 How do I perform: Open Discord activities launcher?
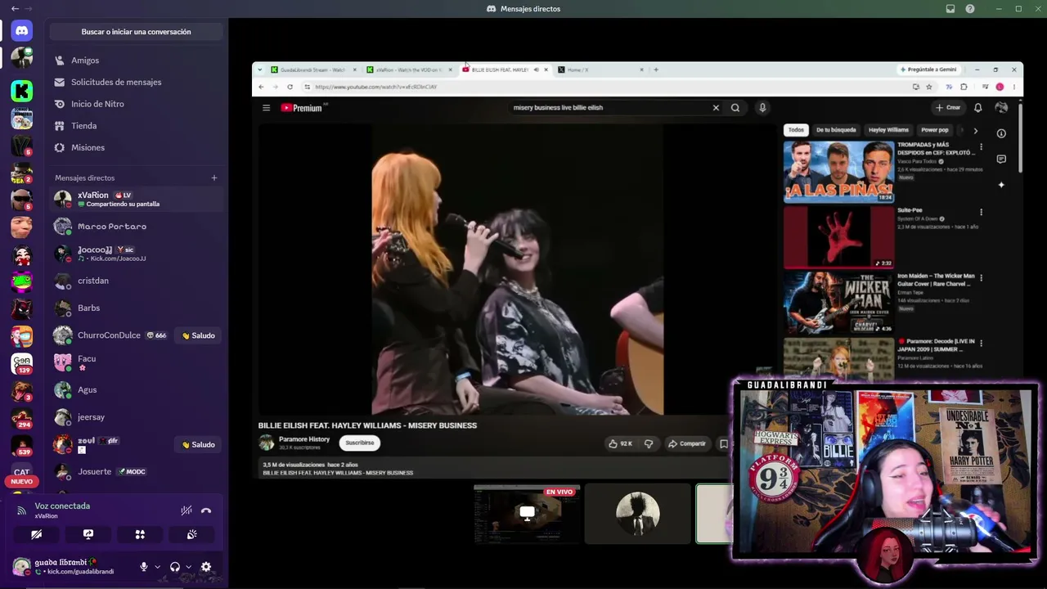pyautogui.click(x=140, y=534)
